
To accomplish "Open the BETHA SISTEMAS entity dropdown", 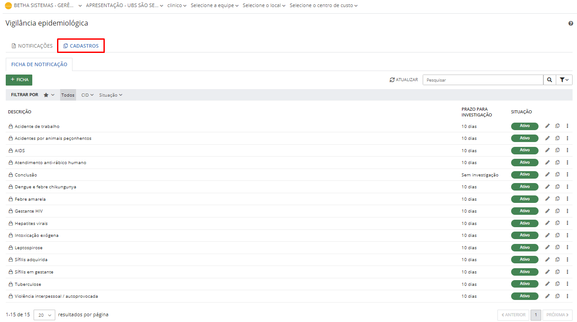I will 43,6.
